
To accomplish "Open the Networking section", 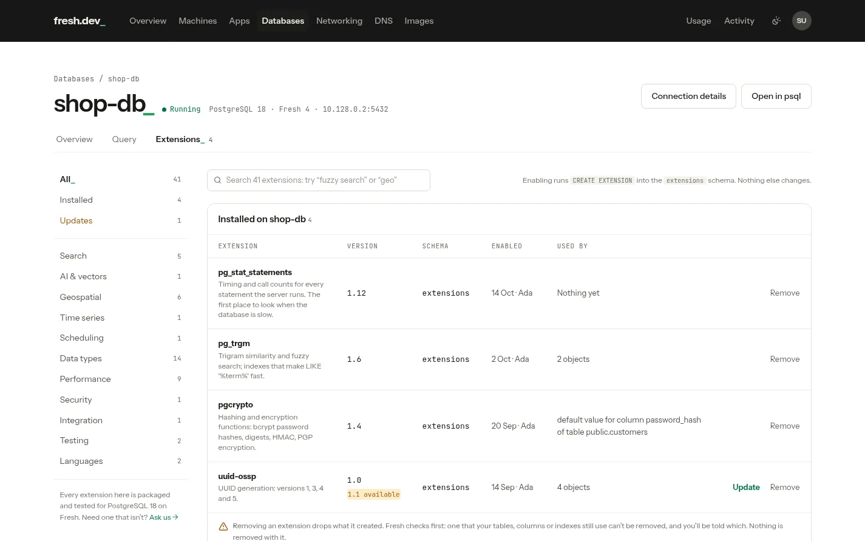I will 339,21.
